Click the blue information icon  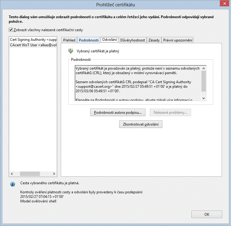point(12,184)
